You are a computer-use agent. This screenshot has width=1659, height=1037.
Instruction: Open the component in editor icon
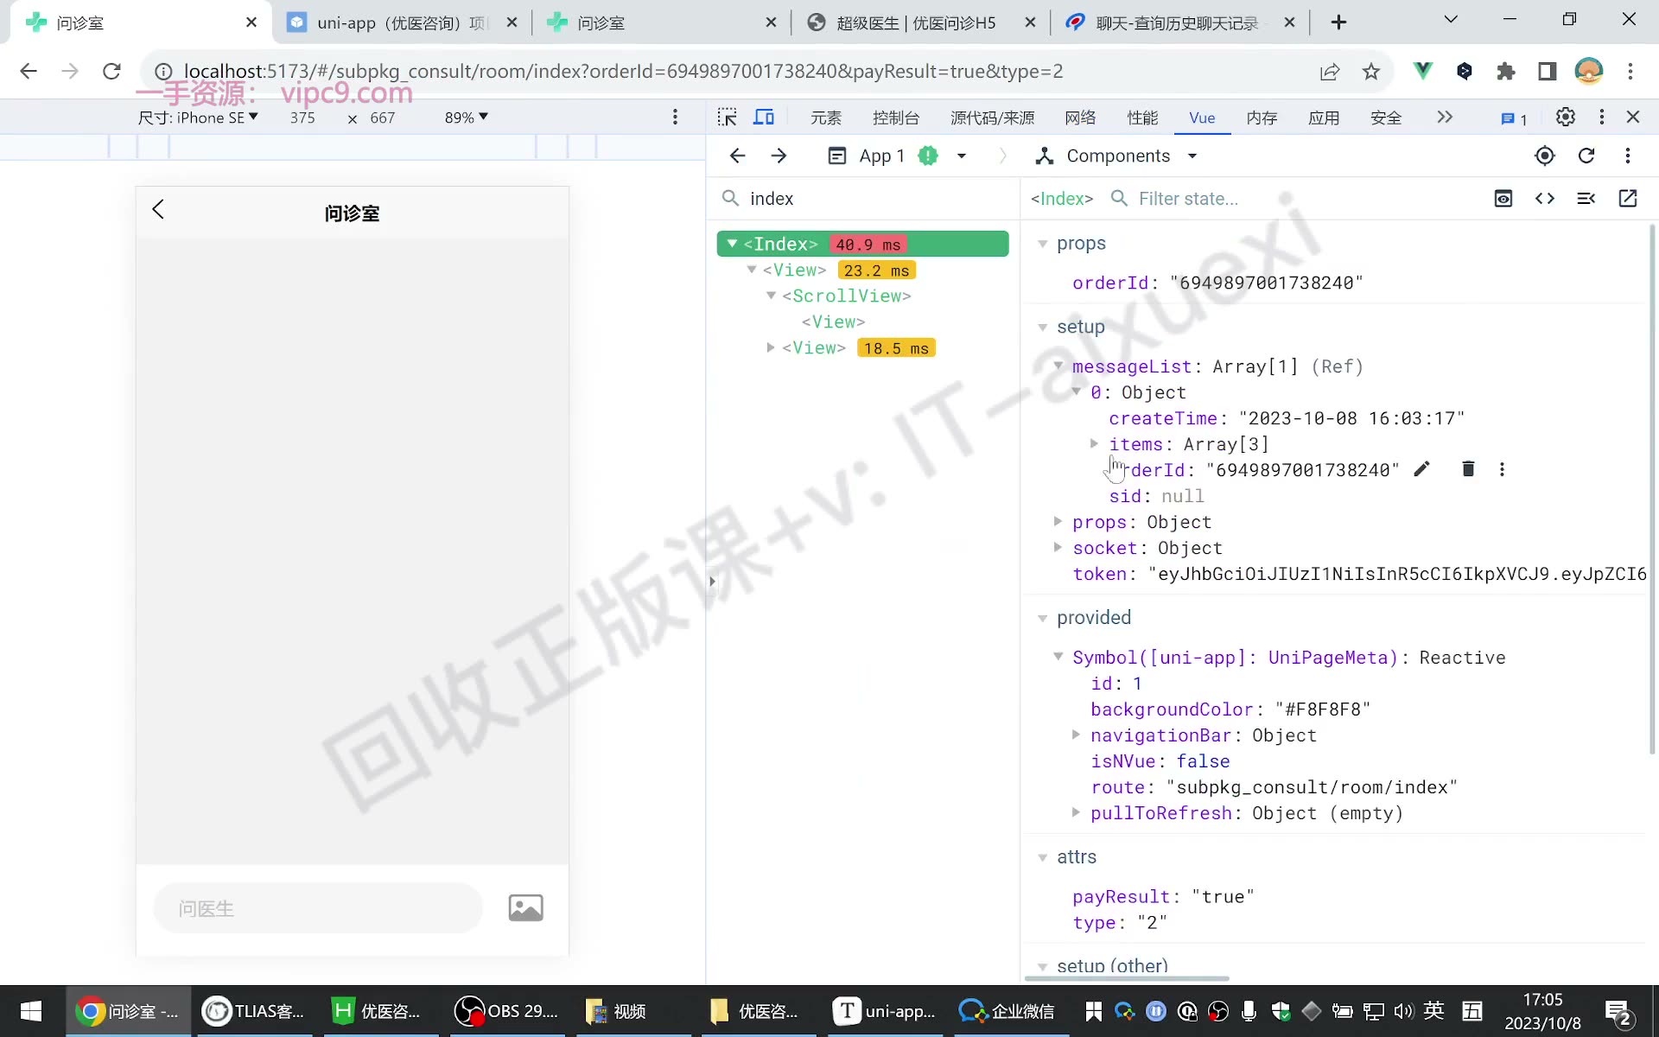1628,199
